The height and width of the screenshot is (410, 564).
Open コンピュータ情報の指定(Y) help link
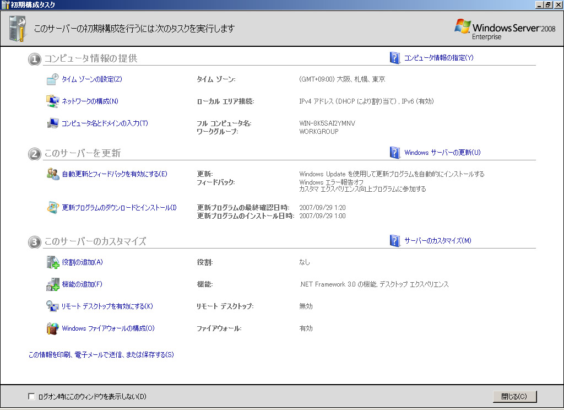pos(439,58)
